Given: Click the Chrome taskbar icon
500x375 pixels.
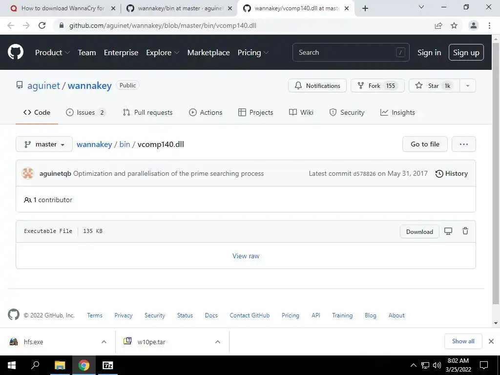Looking at the screenshot, I should pyautogui.click(x=84, y=365).
